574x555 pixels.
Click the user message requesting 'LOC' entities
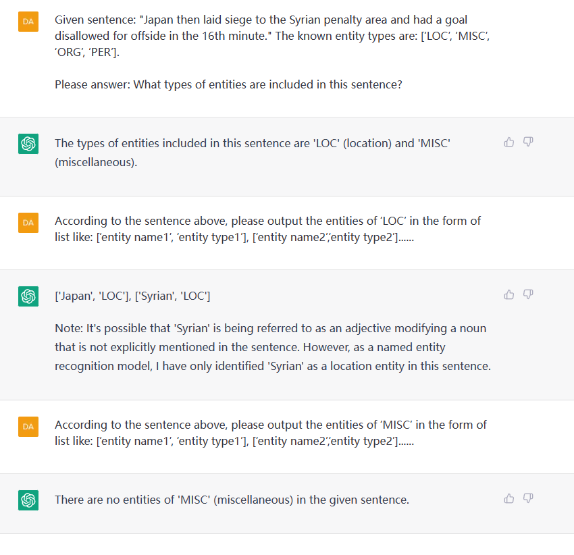click(267, 229)
